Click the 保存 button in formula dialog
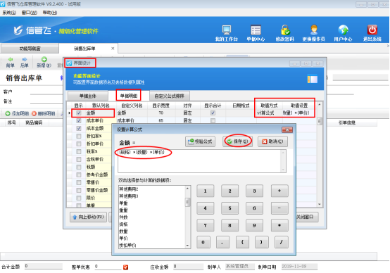 [237, 141]
